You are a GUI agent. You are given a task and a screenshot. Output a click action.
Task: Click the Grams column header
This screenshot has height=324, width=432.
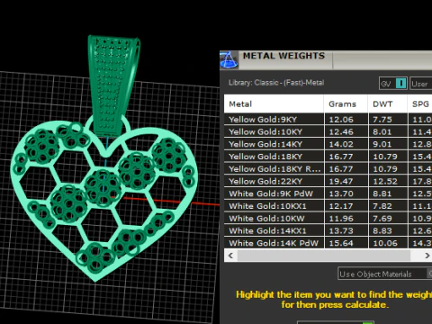point(346,104)
